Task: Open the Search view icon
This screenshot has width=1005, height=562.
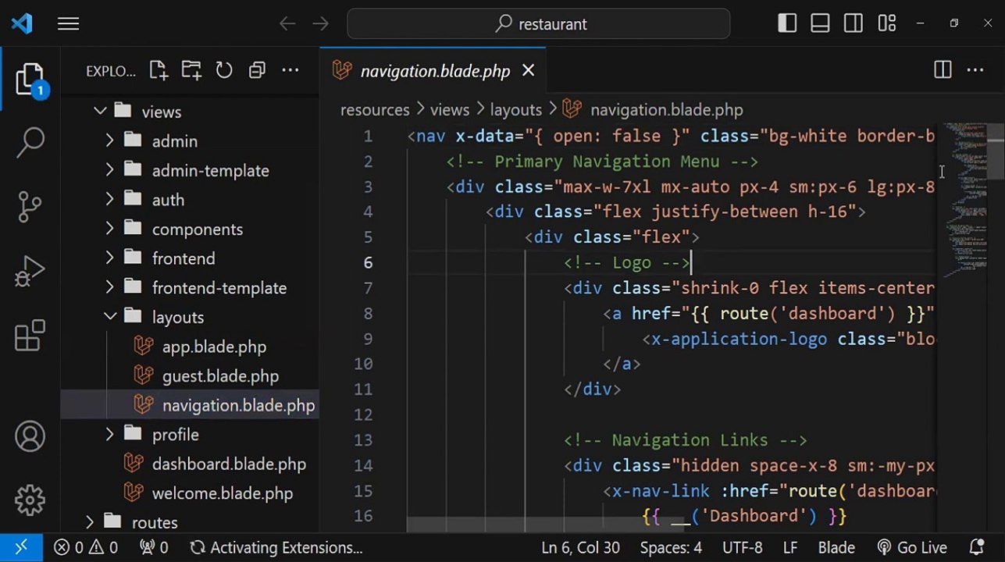Action: tap(30, 143)
